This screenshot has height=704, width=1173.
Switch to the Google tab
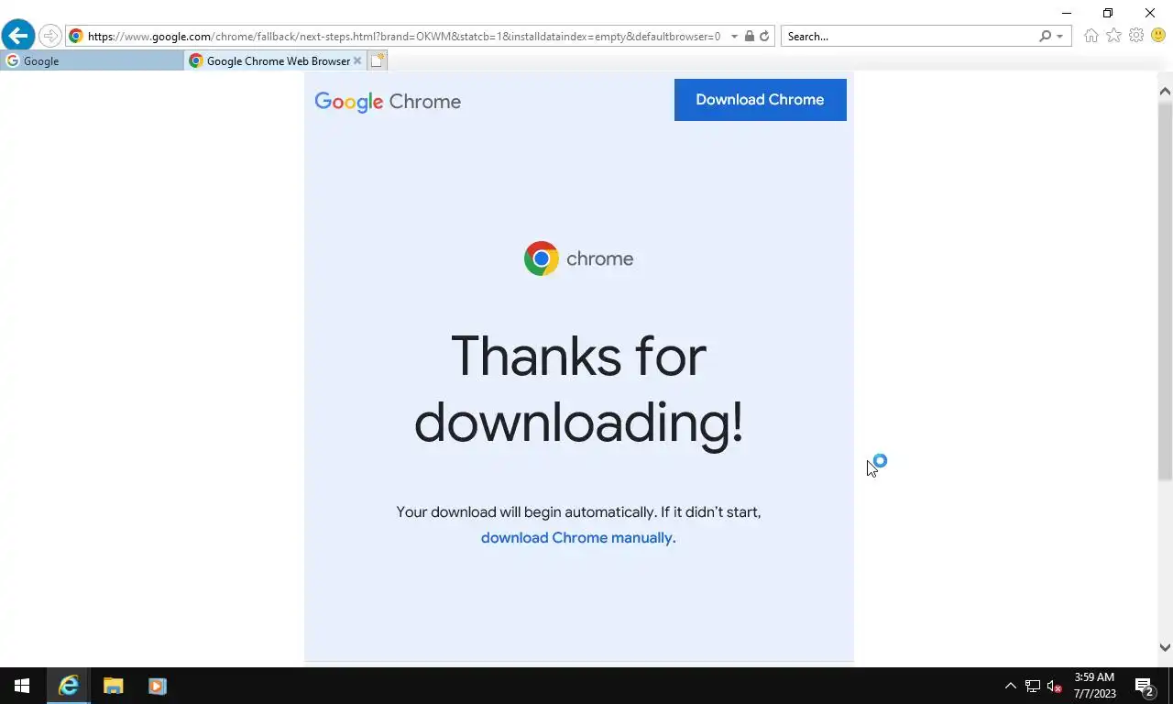pos(93,60)
